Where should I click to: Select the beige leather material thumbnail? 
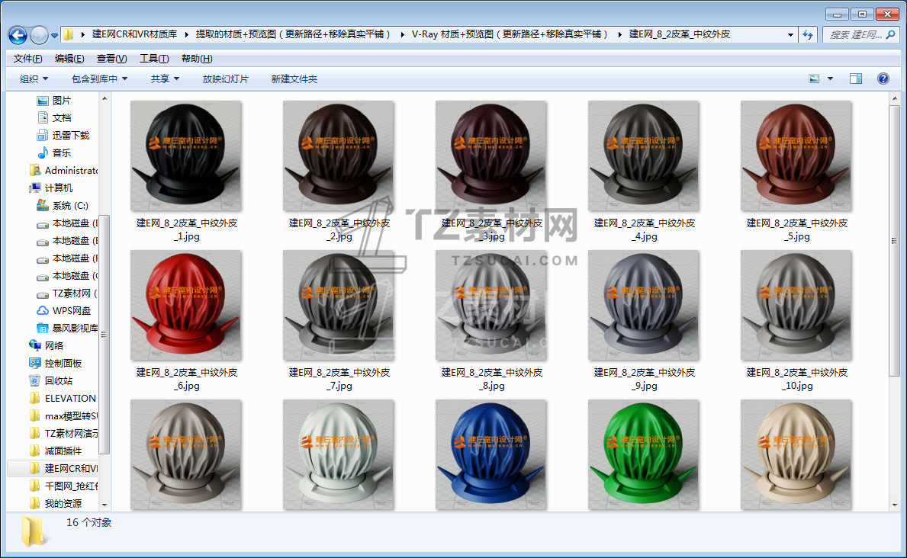(796, 454)
